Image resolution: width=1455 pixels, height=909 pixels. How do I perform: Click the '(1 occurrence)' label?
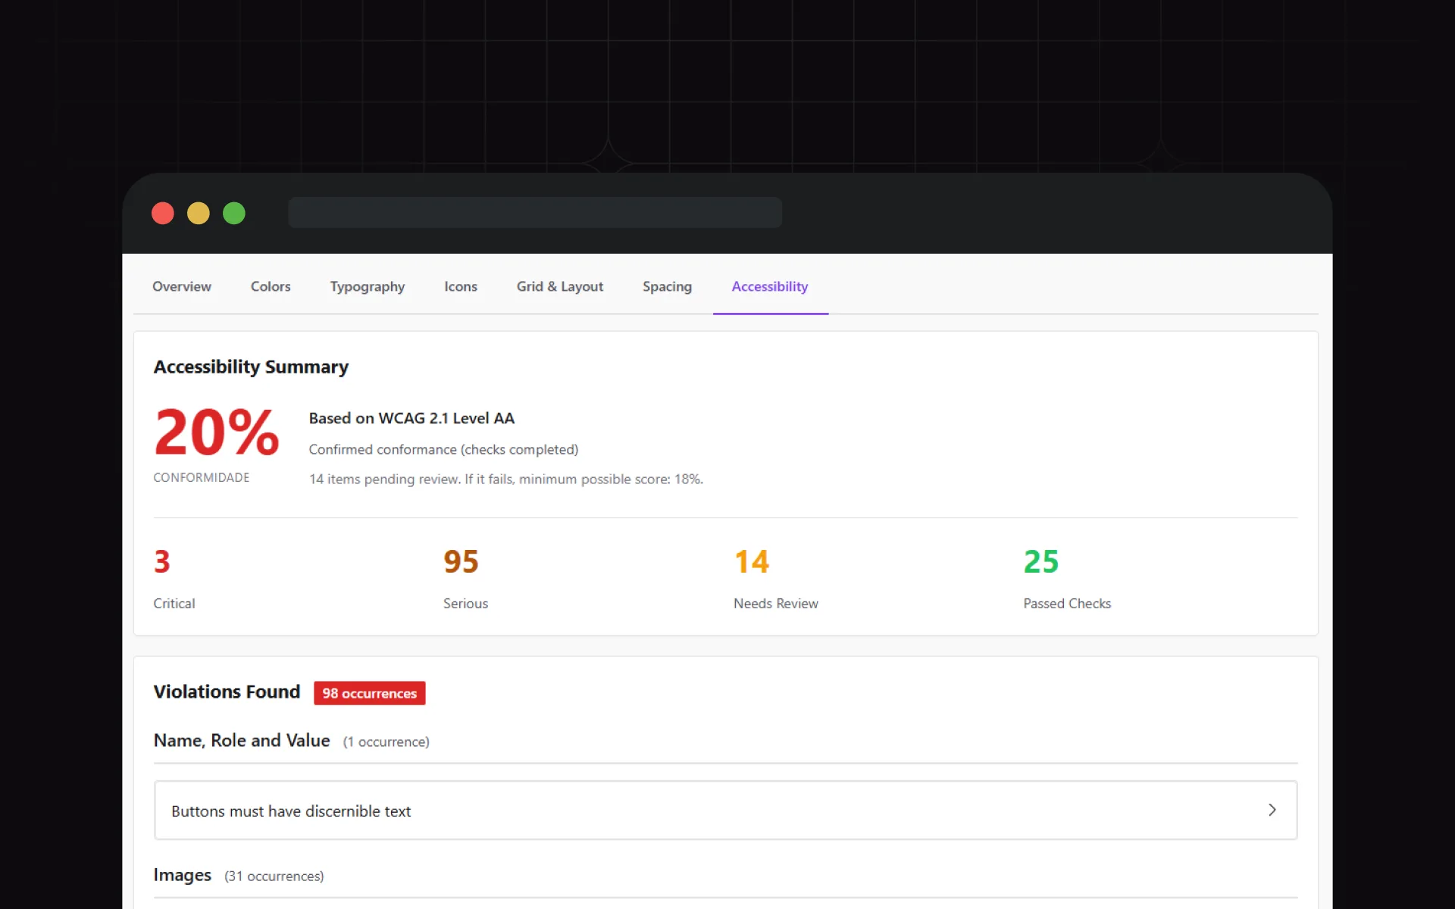tap(386, 742)
